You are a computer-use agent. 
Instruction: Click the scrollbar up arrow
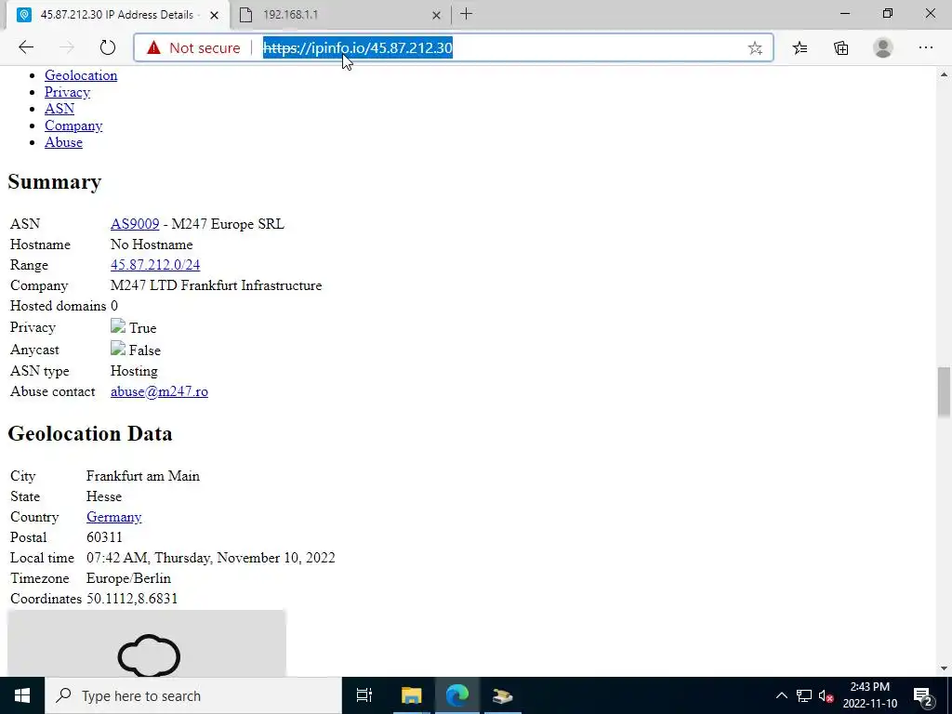tap(944, 74)
